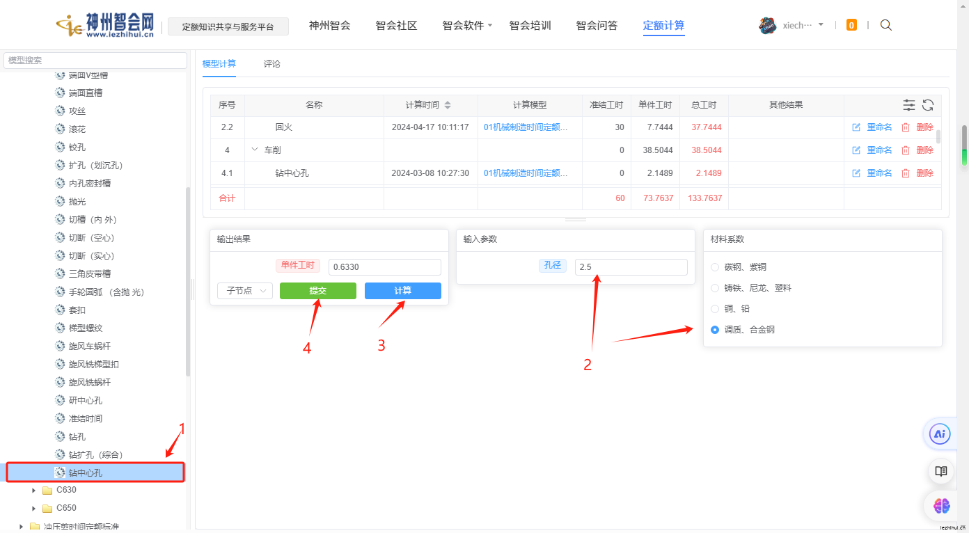
Task: Expand the C630 folder in tree
Action: 33,491
